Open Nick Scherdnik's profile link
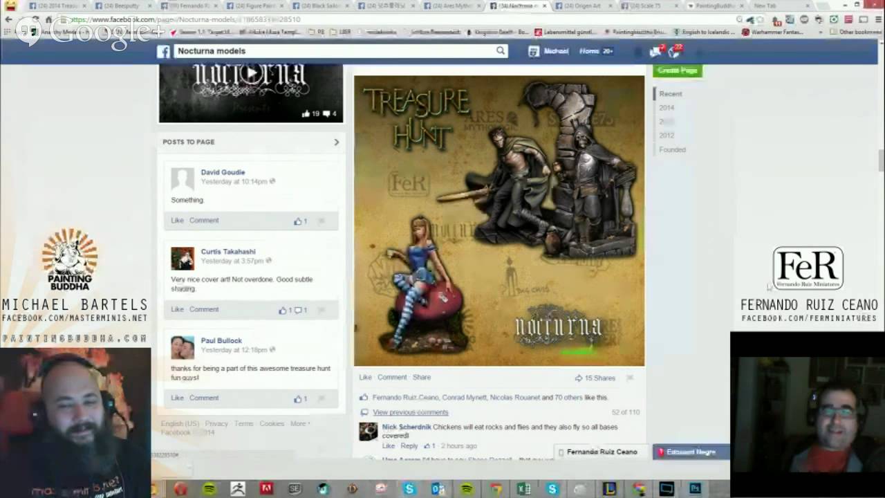Screen dimensions: 885x498 pos(407,427)
